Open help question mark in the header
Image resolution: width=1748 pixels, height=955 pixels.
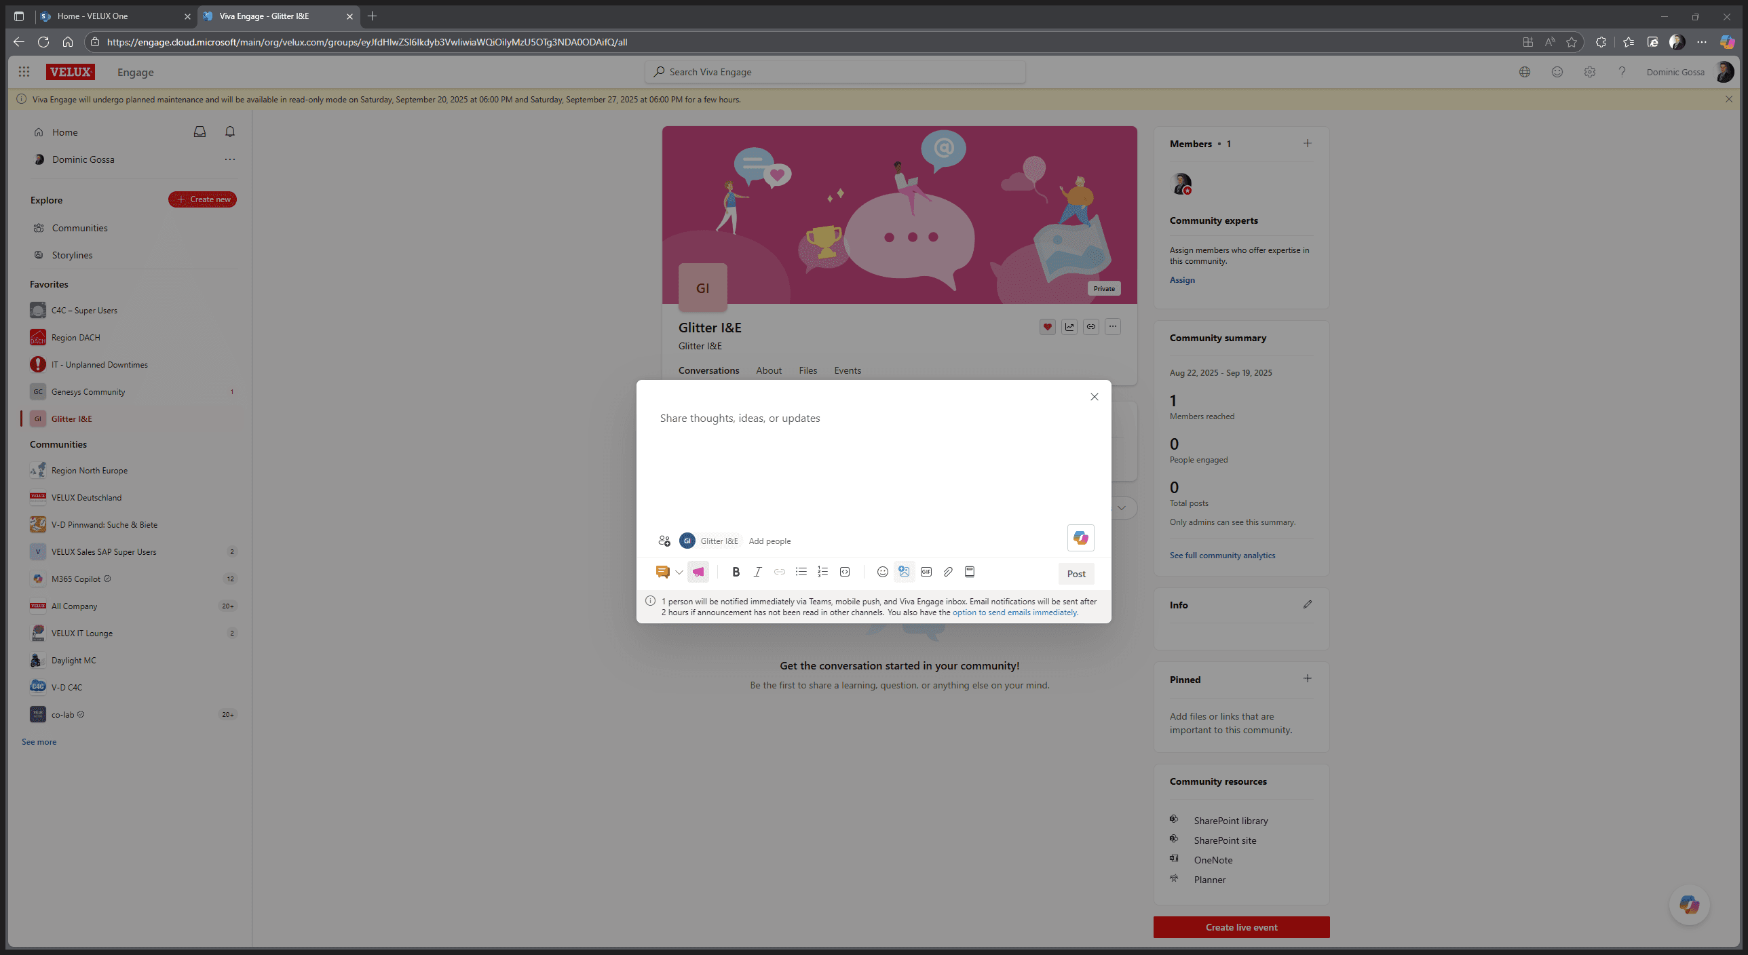point(1622,72)
